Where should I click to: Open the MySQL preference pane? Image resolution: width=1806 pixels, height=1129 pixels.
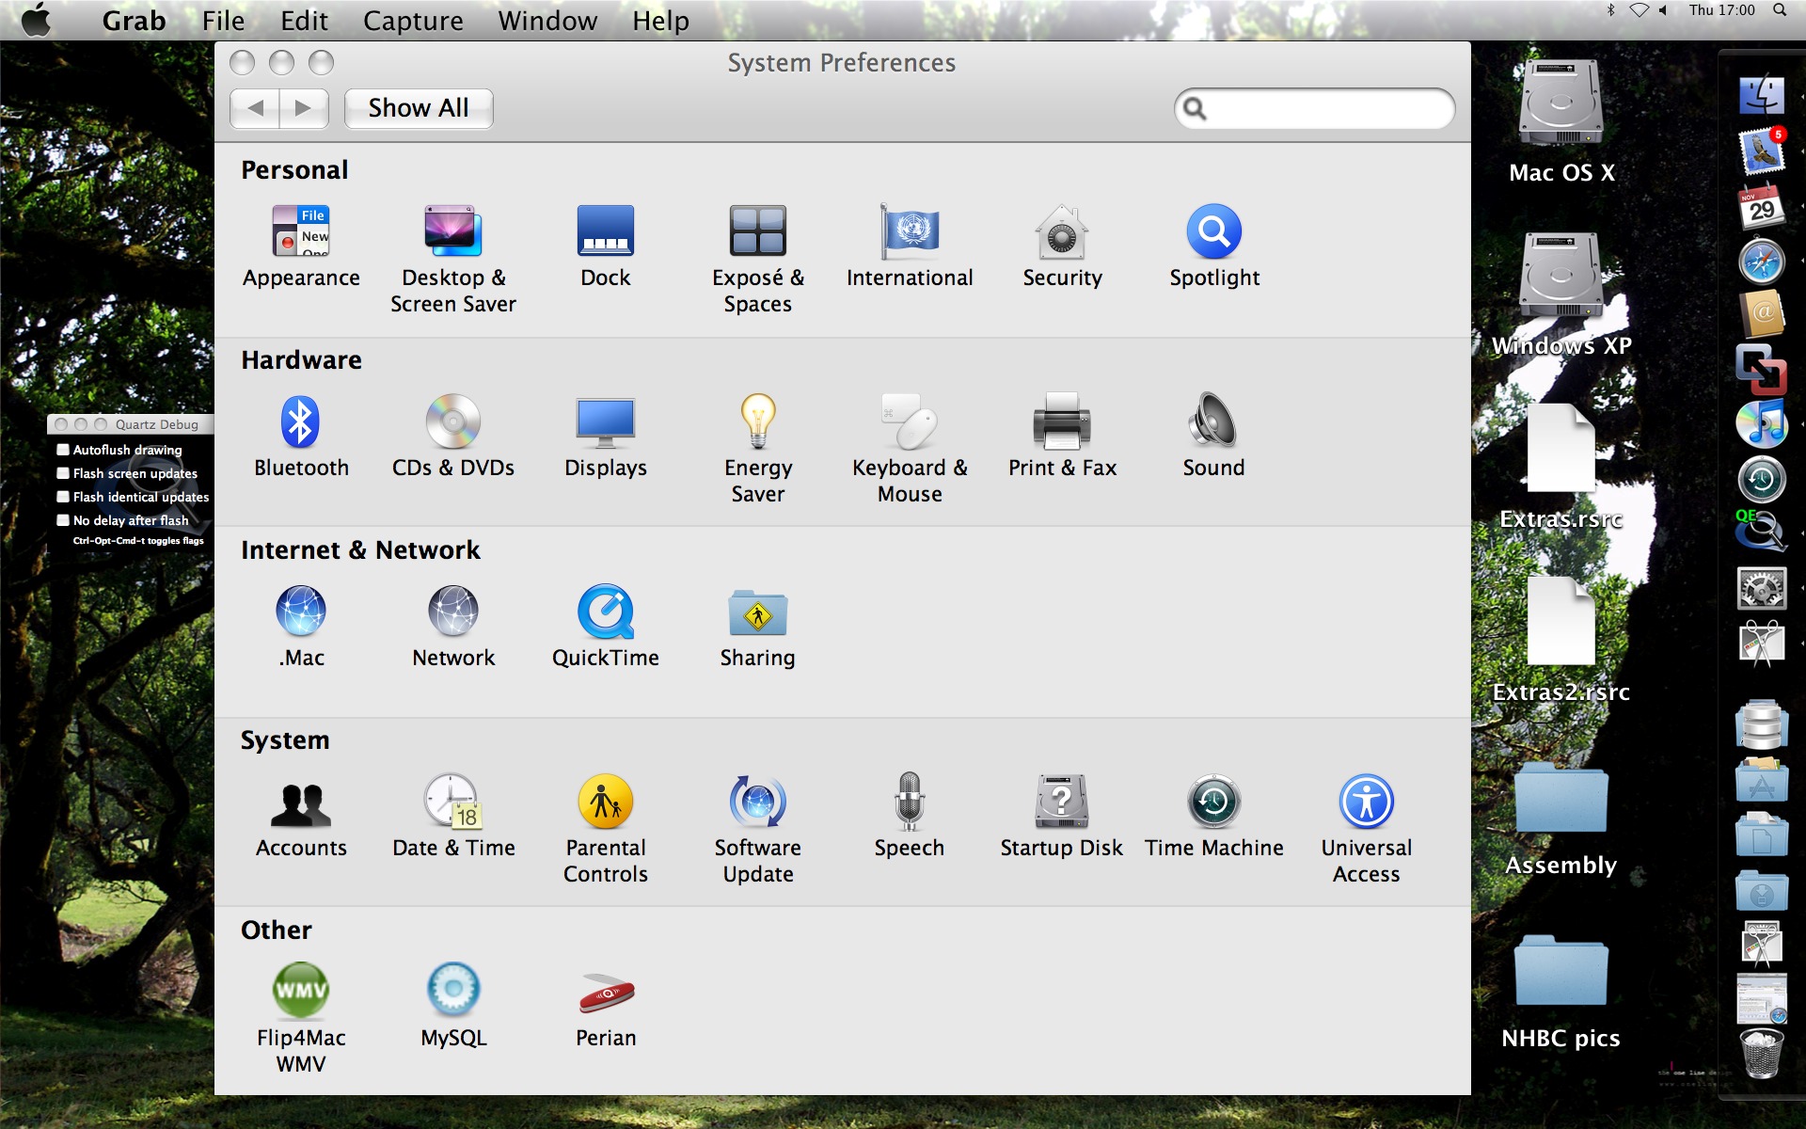pos(453,991)
